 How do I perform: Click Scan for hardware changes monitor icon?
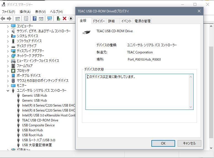(50, 18)
